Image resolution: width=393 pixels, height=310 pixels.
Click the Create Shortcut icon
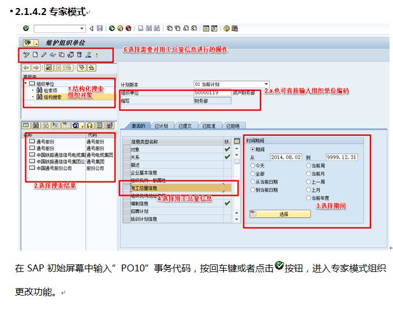[x=214, y=28]
